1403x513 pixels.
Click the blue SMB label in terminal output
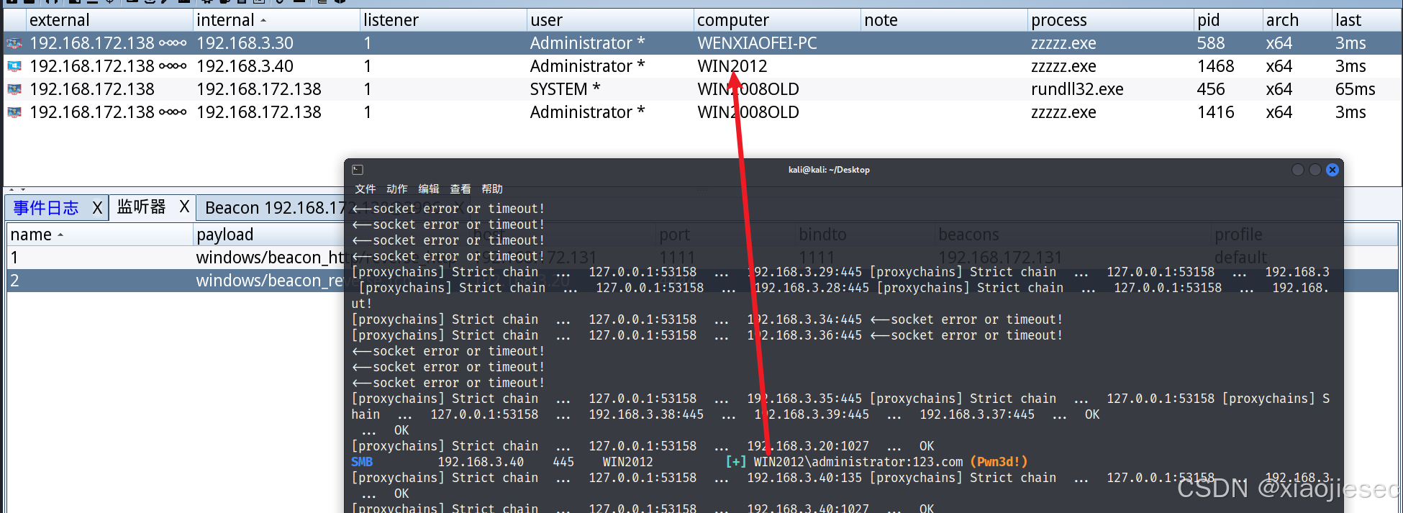(362, 462)
